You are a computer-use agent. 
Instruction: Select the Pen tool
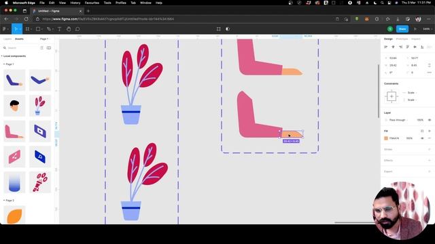point(48,28)
